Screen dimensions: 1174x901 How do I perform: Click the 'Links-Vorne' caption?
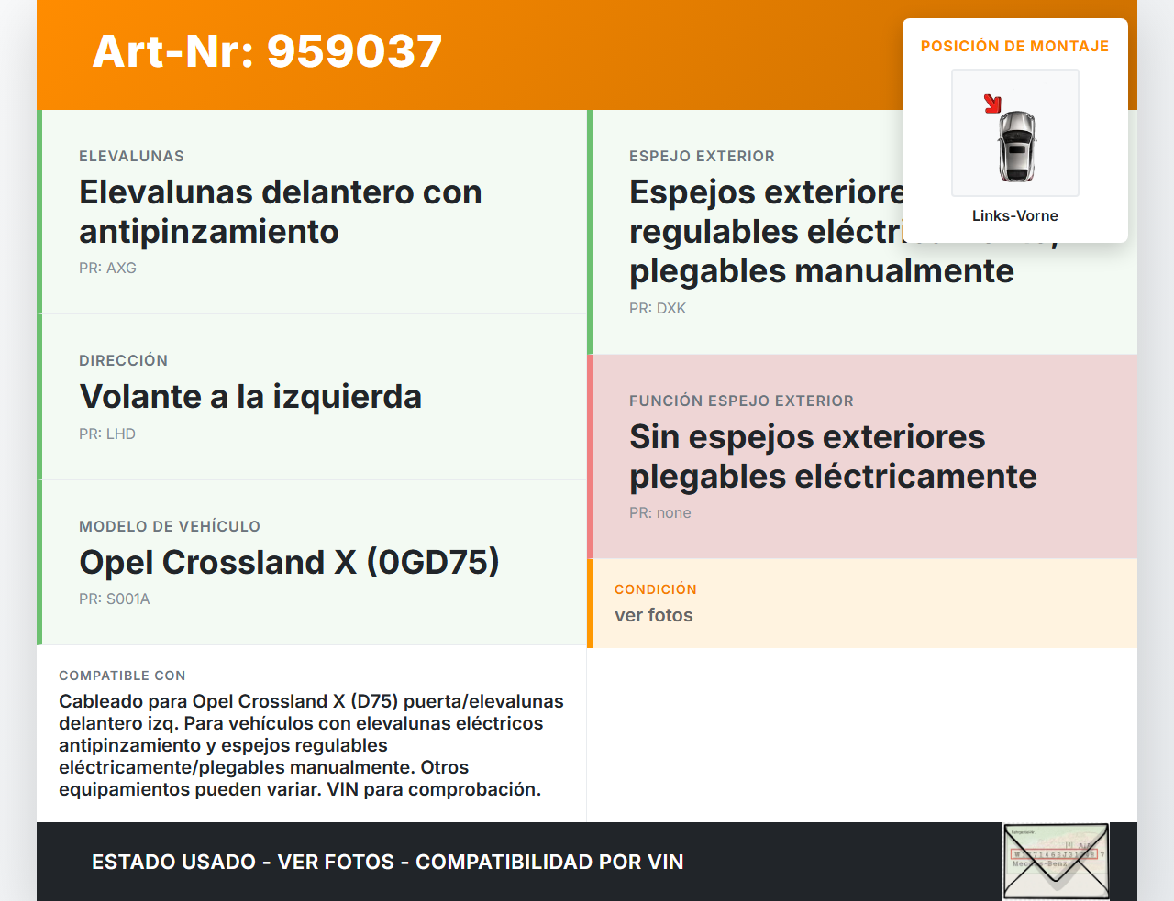coord(1015,216)
